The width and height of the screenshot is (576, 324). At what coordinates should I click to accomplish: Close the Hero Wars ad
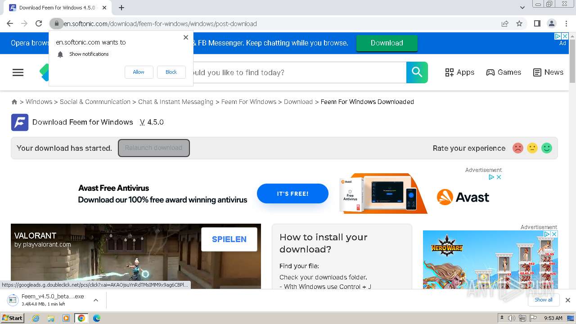[x=554, y=234]
